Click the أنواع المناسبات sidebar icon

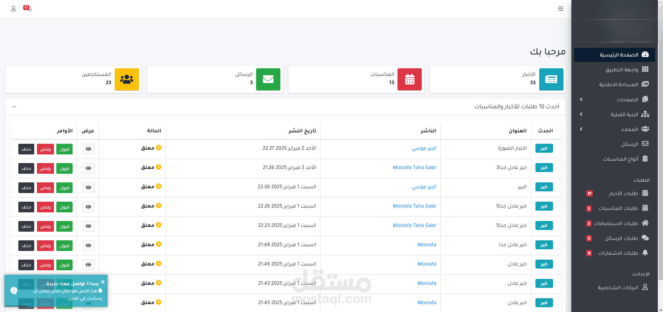pos(646,159)
